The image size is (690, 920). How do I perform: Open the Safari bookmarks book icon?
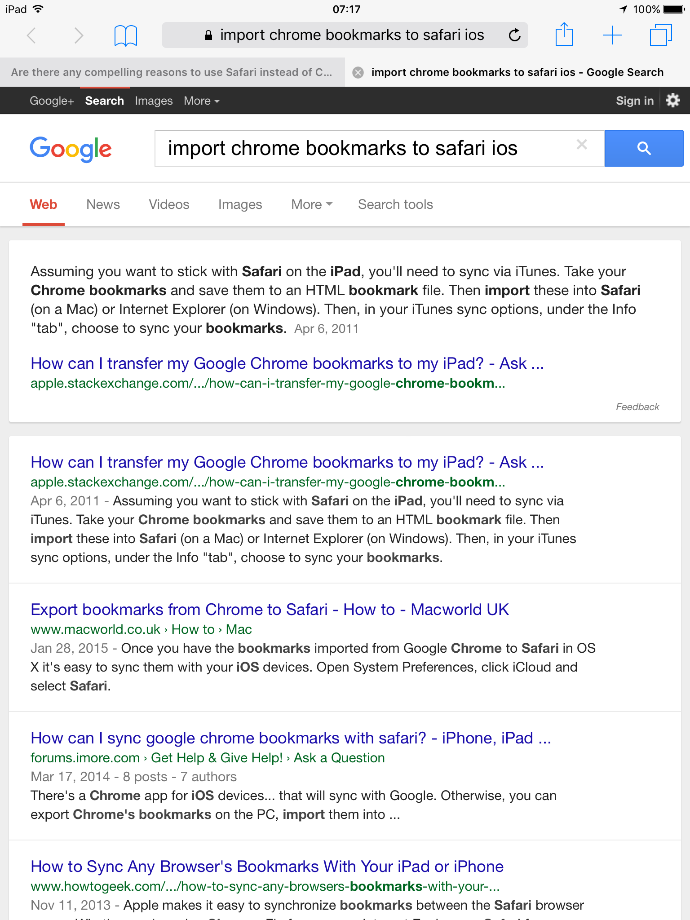pos(126,35)
